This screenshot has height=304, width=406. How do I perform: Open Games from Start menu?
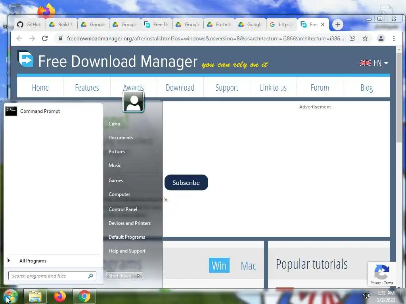(116, 180)
